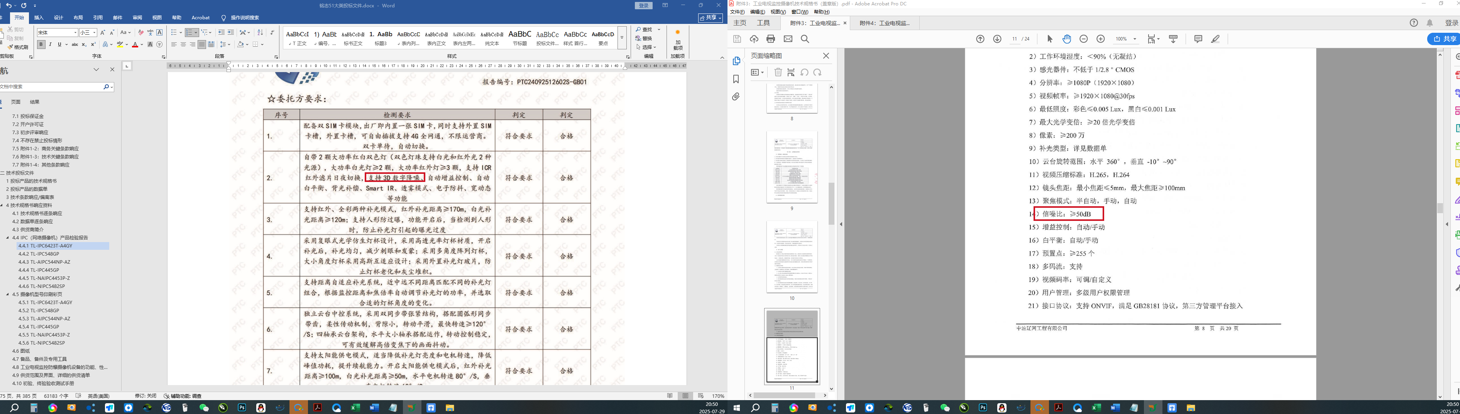Viewport: 1460px width, 414px height.
Task: Open thumbnail options dropdown in Acrobat panel
Action: [x=757, y=72]
